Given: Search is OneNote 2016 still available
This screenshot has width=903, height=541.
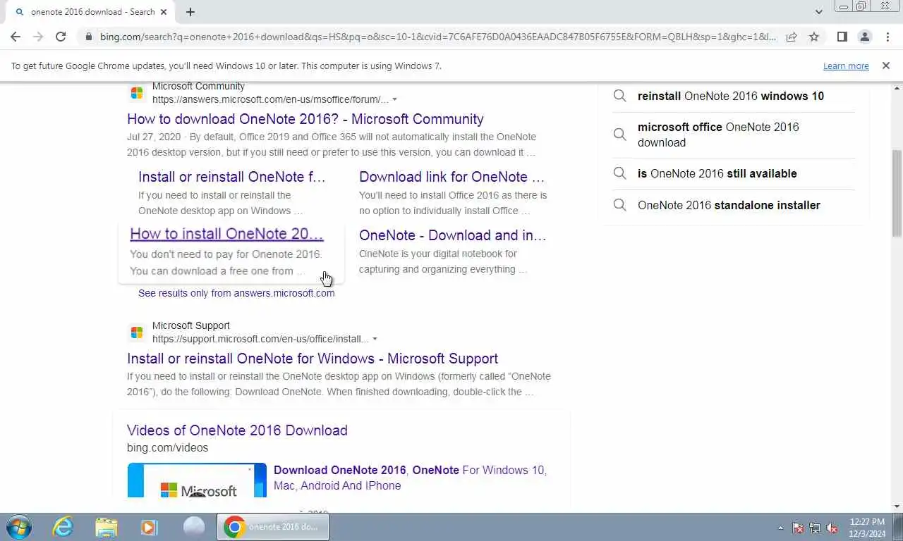Looking at the screenshot, I should point(717,173).
